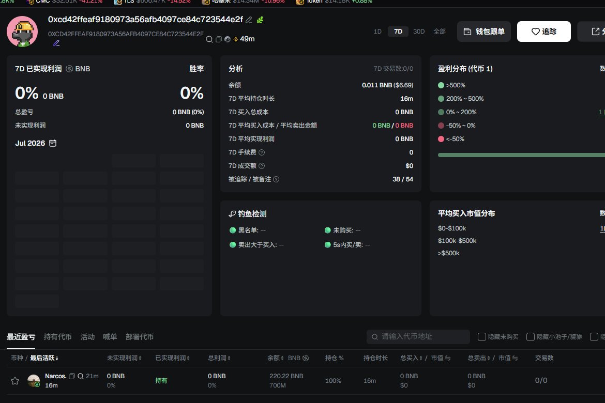This screenshot has height=403, width=605.
Task: Select the 30D time range
Action: coord(419,31)
